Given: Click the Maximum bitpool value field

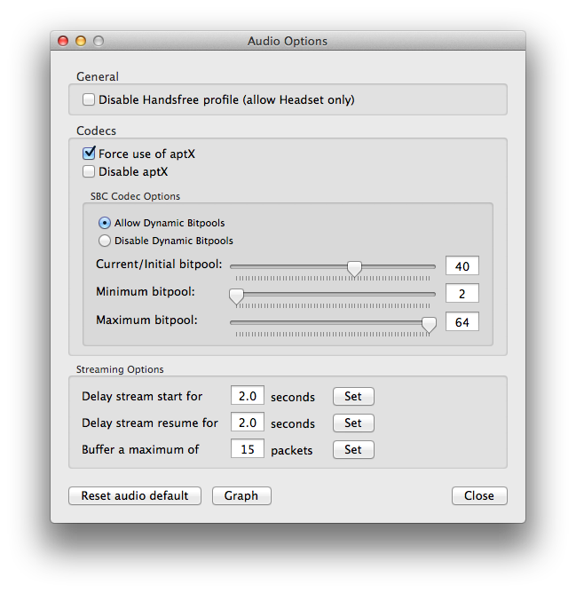Looking at the screenshot, I should (x=462, y=321).
